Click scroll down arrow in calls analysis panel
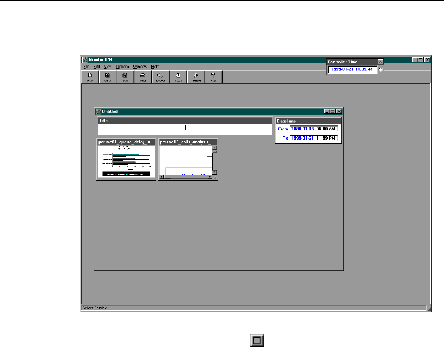The height and width of the screenshot is (347, 444). tap(214, 172)
